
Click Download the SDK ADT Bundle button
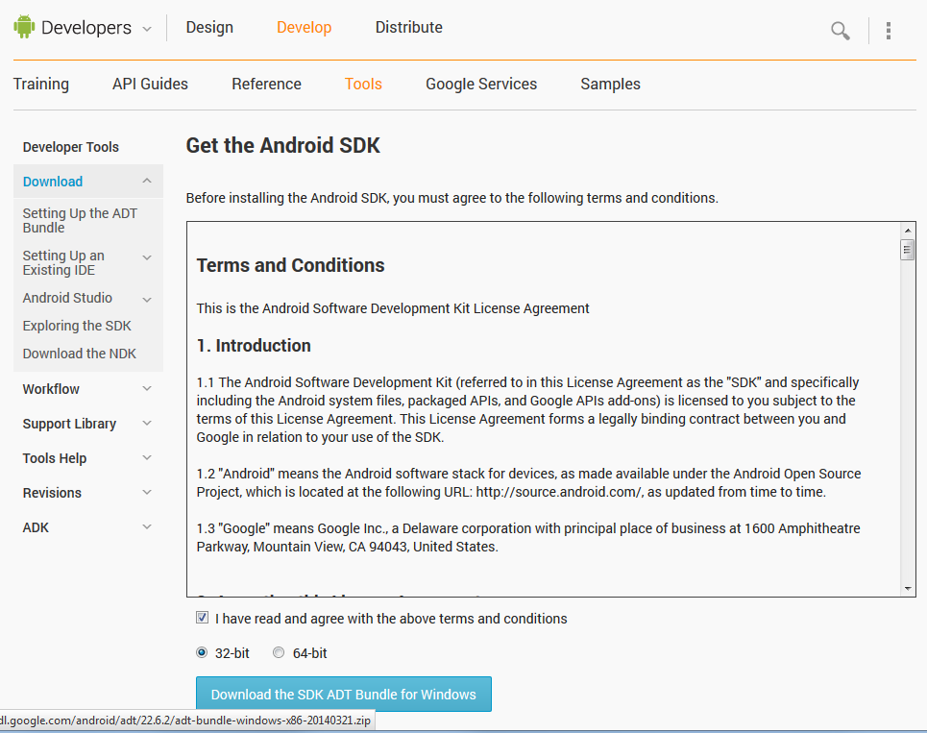pyautogui.click(x=343, y=695)
